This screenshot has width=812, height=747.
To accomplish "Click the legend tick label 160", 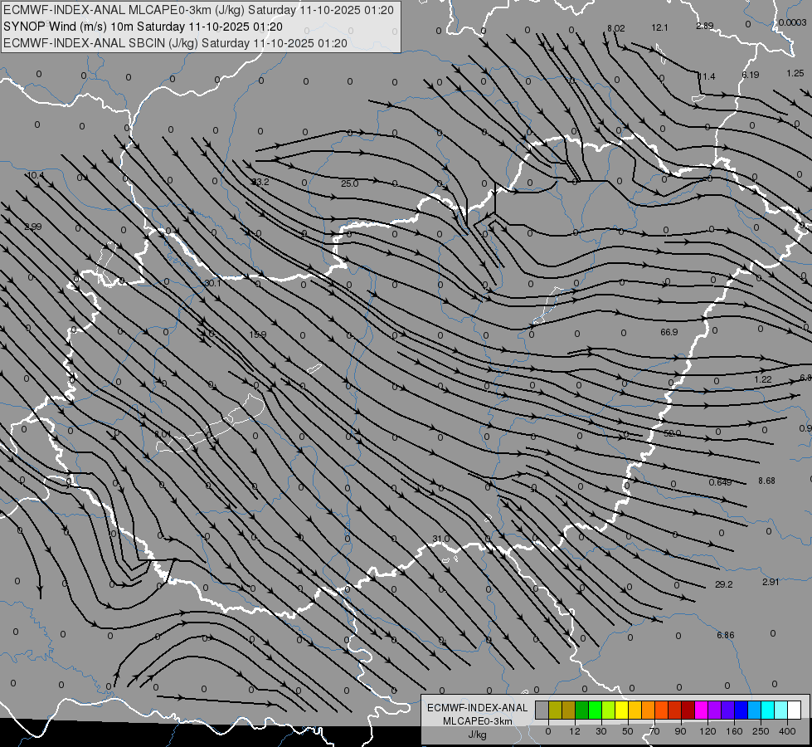I will point(734,731).
